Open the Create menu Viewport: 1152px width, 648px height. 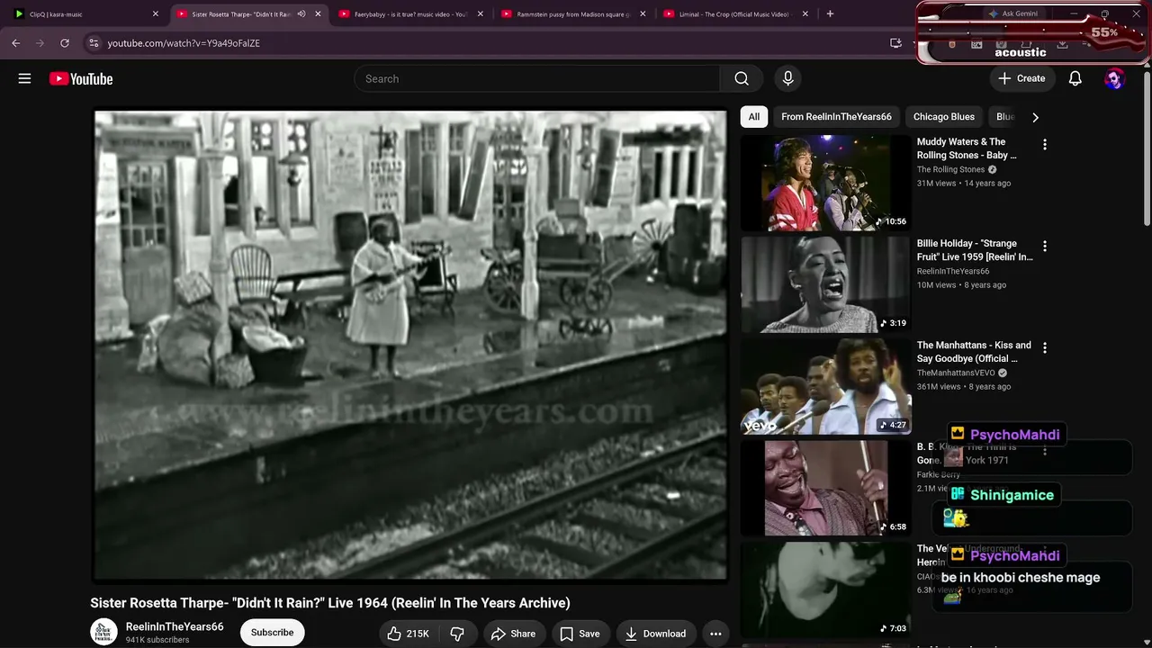[x=1021, y=78]
